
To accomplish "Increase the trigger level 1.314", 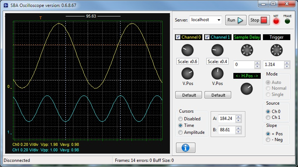I will click(x=287, y=63).
